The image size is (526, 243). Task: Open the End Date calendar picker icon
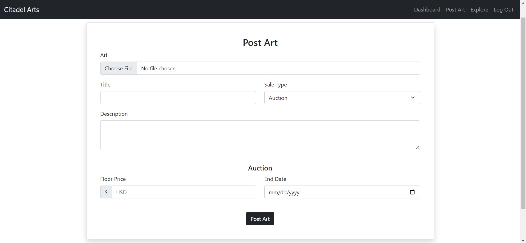tap(412, 192)
